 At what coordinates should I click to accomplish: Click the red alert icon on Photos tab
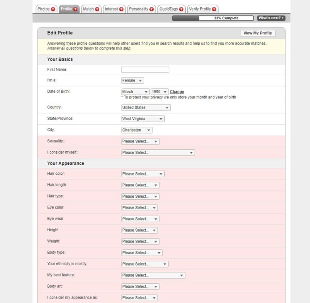[53, 9]
